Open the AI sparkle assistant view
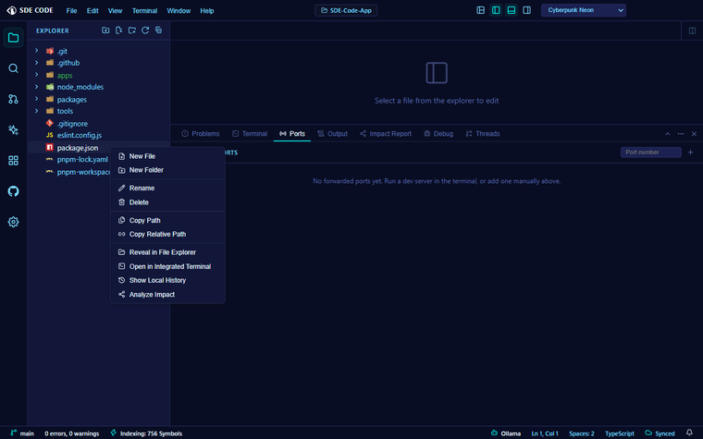The width and height of the screenshot is (703, 439). click(13, 130)
